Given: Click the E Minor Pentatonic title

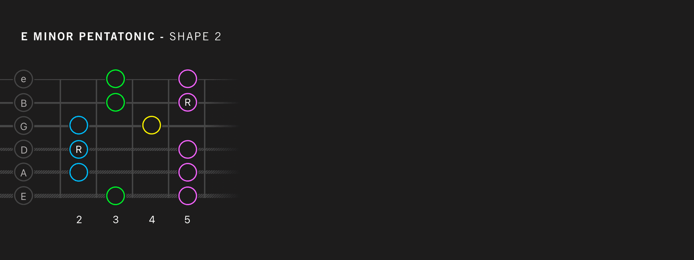Looking at the screenshot, I should coord(88,37).
